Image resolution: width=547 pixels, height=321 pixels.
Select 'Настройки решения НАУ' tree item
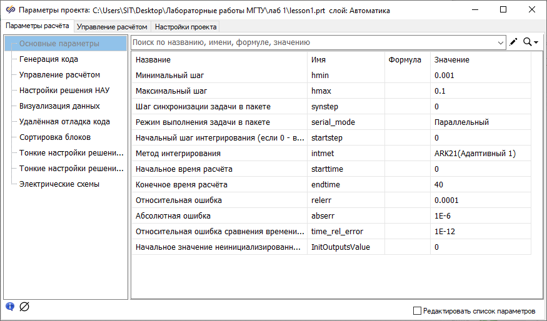click(x=64, y=91)
